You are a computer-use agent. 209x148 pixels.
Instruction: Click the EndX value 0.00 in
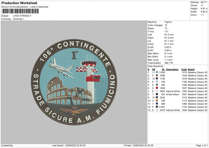click(x=168, y=47)
